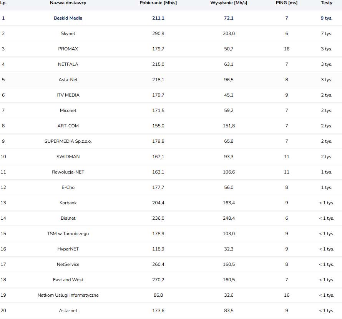
Task: Sort by the Pobieranie [Mb/s] column header
Action: [158, 3]
